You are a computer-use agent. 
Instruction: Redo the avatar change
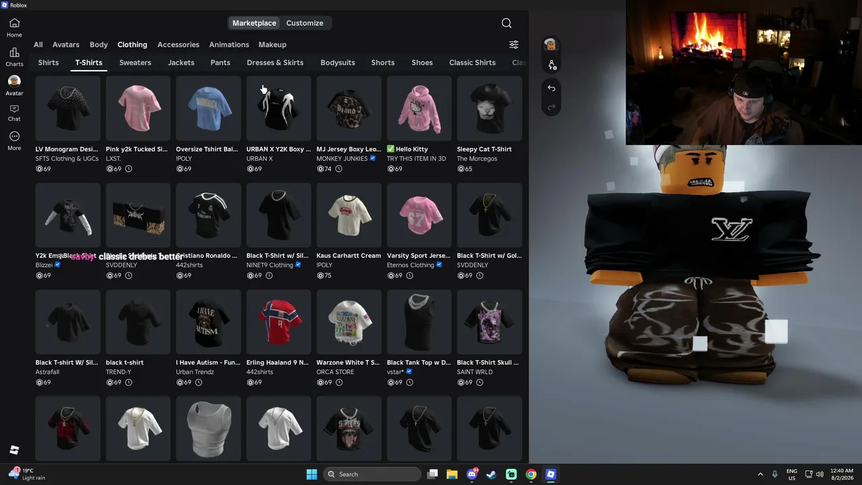pos(552,107)
